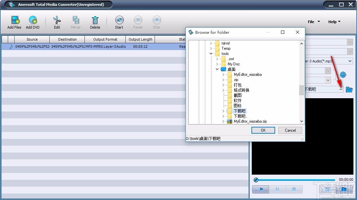Collapse the 桌面 folder node
This screenshot has height=200, width=357.
pos(217,69)
